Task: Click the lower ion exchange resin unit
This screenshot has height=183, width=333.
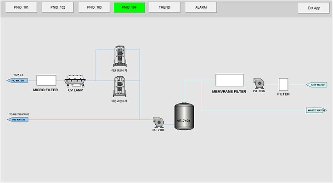Action: pos(120,87)
